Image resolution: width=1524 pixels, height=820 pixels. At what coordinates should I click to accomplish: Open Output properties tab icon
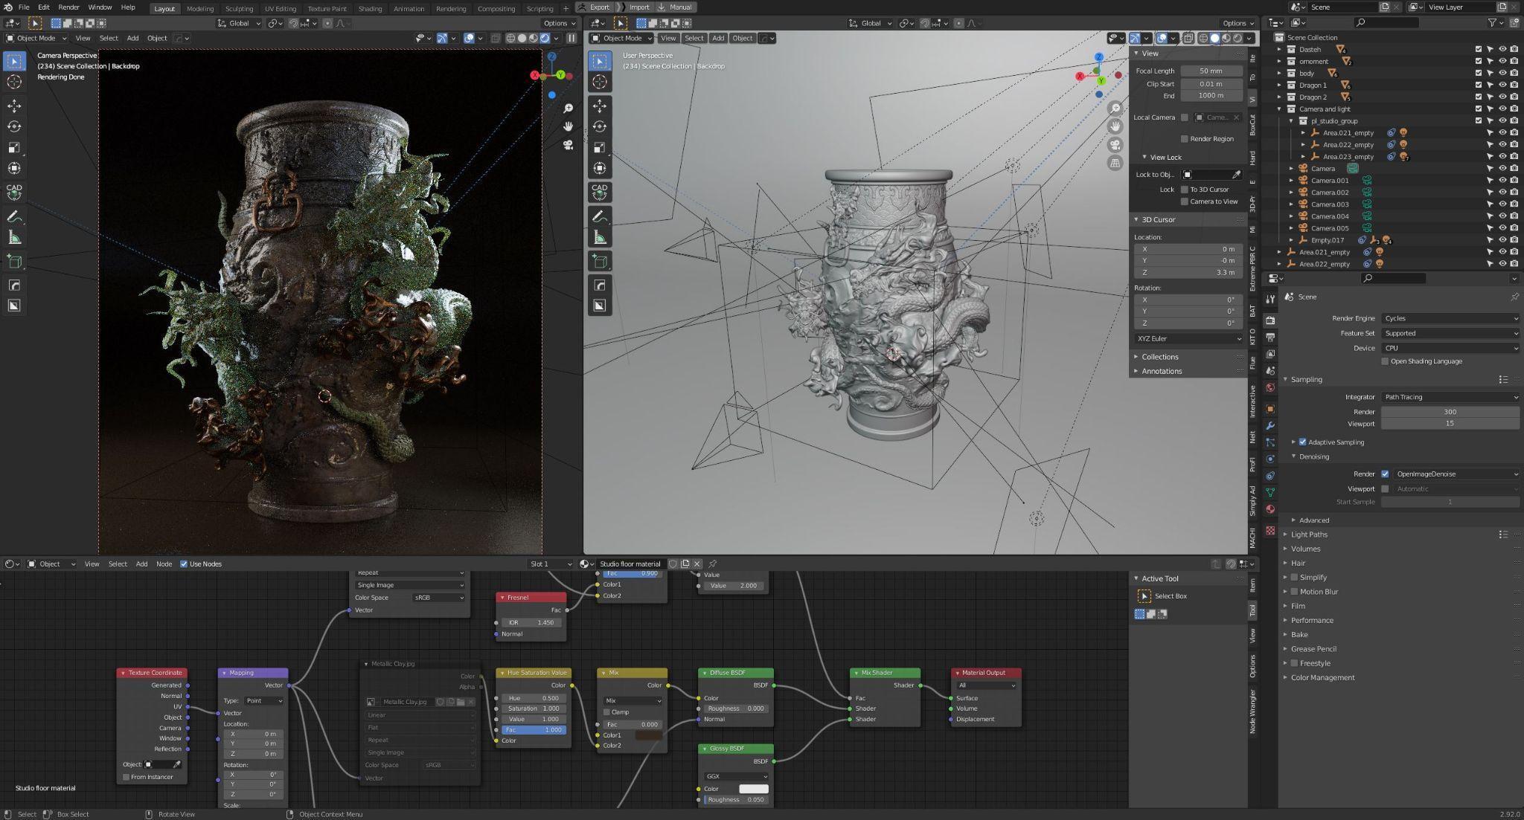(x=1270, y=337)
